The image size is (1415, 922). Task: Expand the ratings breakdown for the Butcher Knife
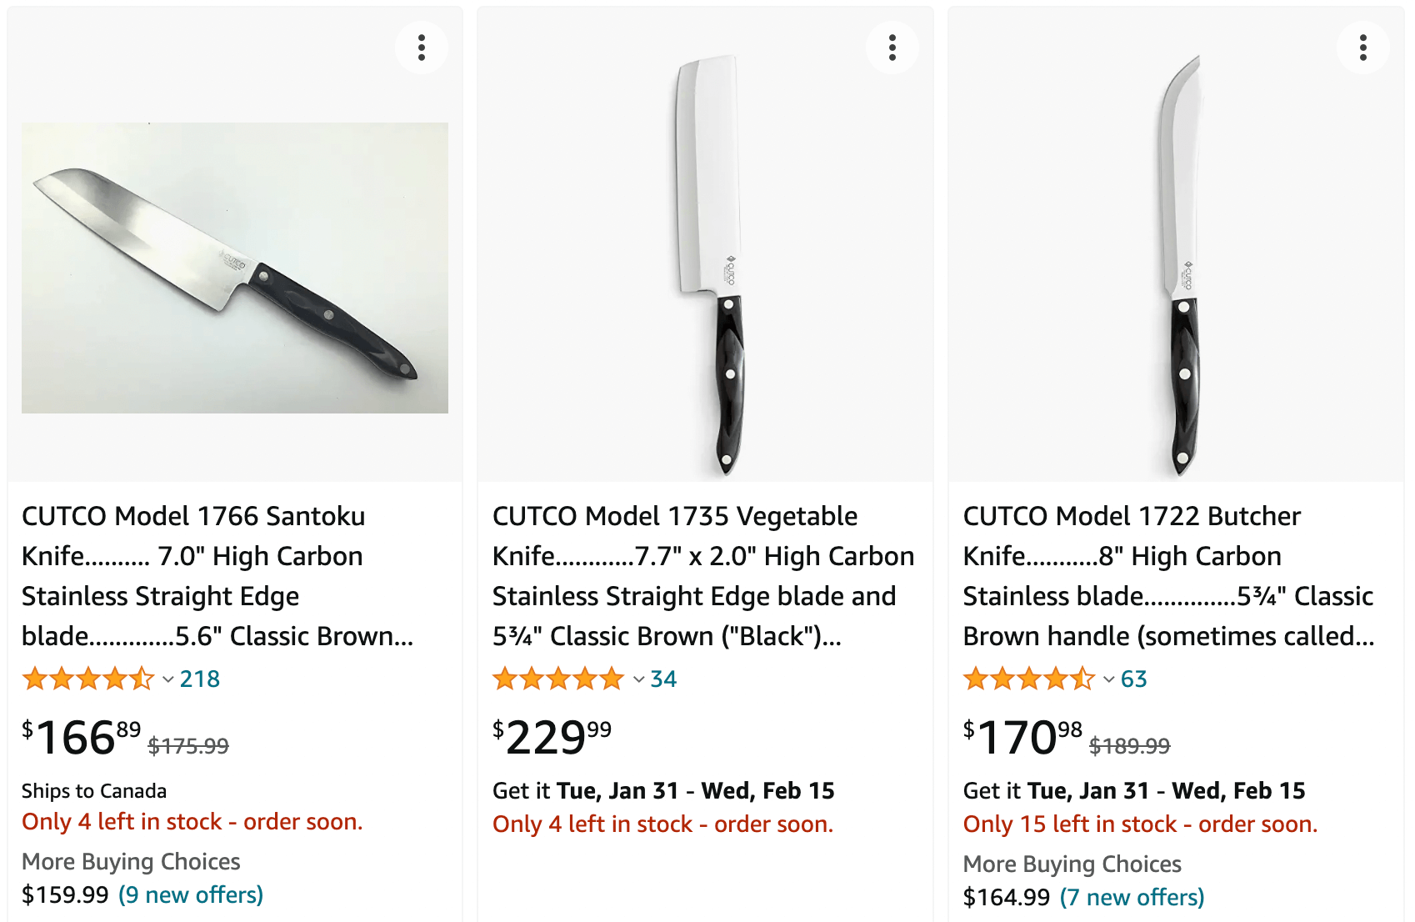click(x=1108, y=679)
